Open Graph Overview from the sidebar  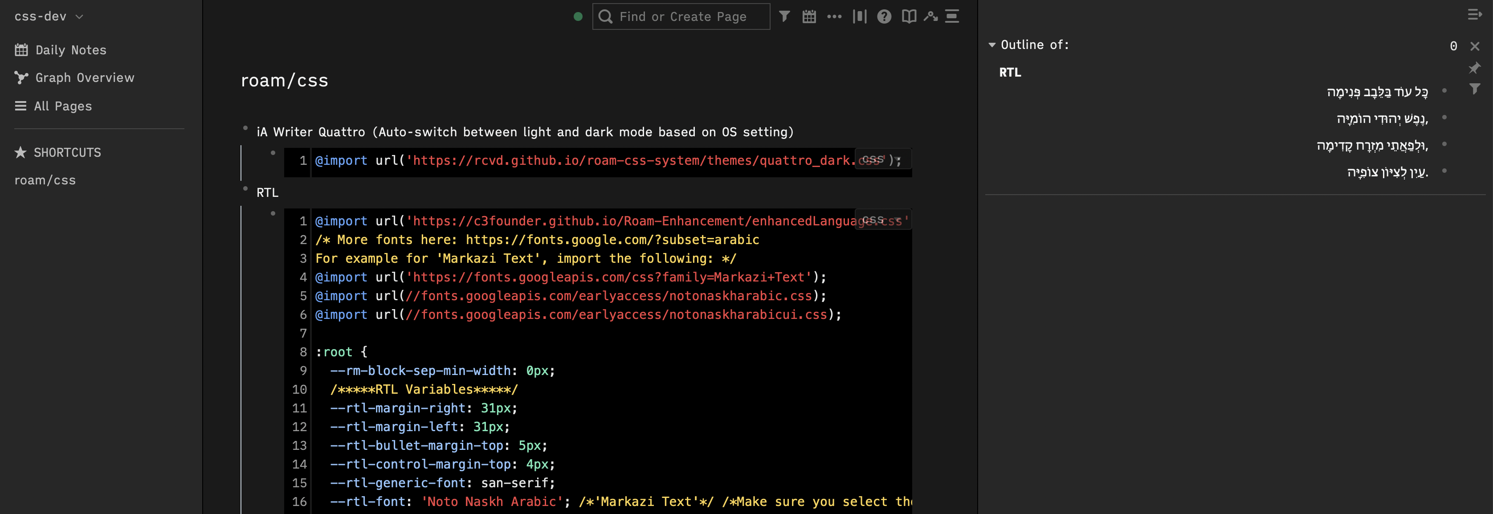[85, 77]
